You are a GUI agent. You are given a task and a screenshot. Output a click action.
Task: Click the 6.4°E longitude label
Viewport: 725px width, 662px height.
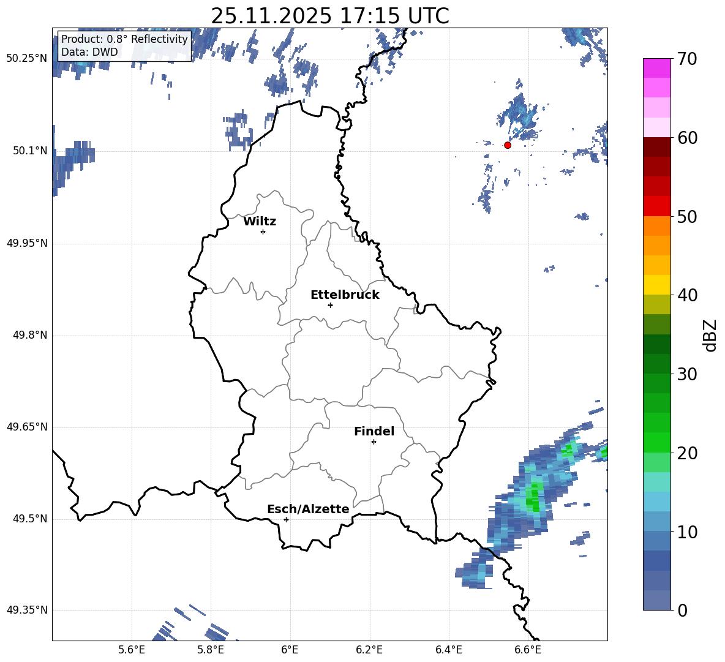(448, 650)
